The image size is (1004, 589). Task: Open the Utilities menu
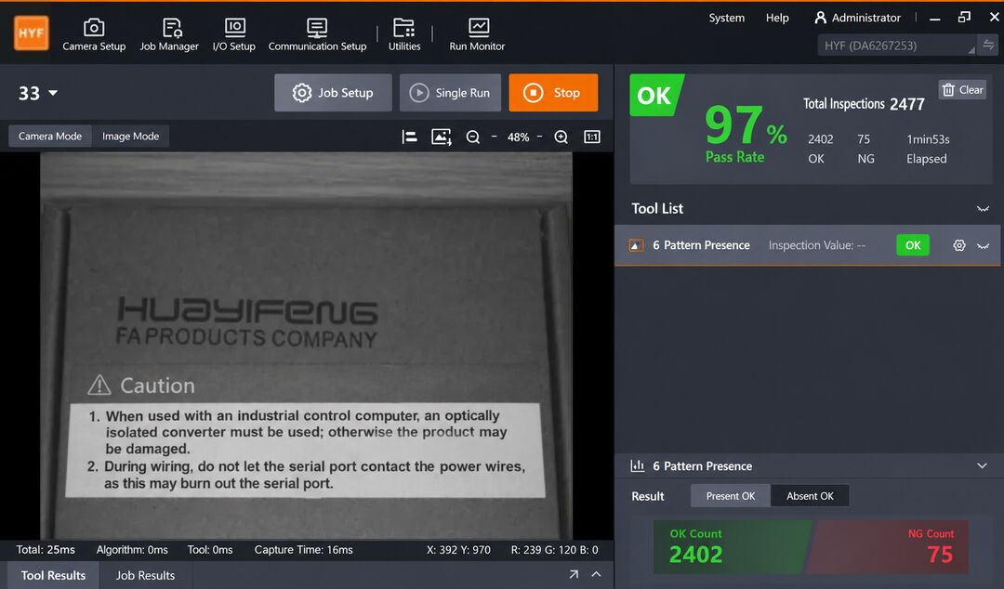pyautogui.click(x=404, y=34)
